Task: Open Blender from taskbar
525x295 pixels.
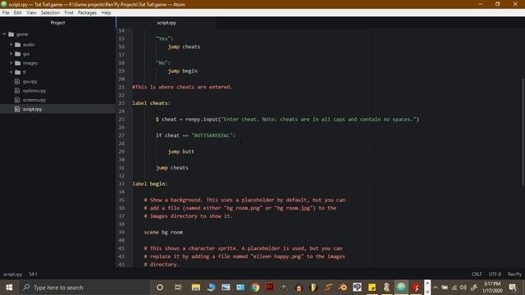Action: click(343, 288)
